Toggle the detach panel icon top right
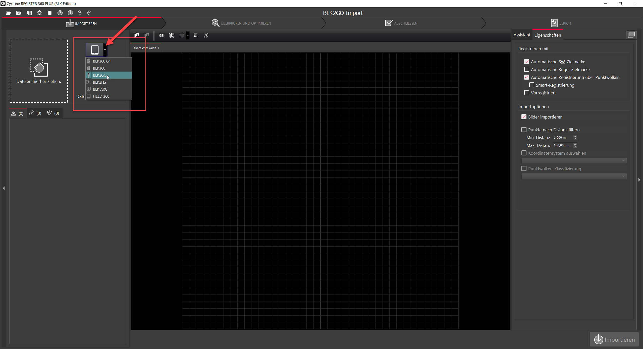Viewport: 643px width, 349px height. pyautogui.click(x=631, y=35)
